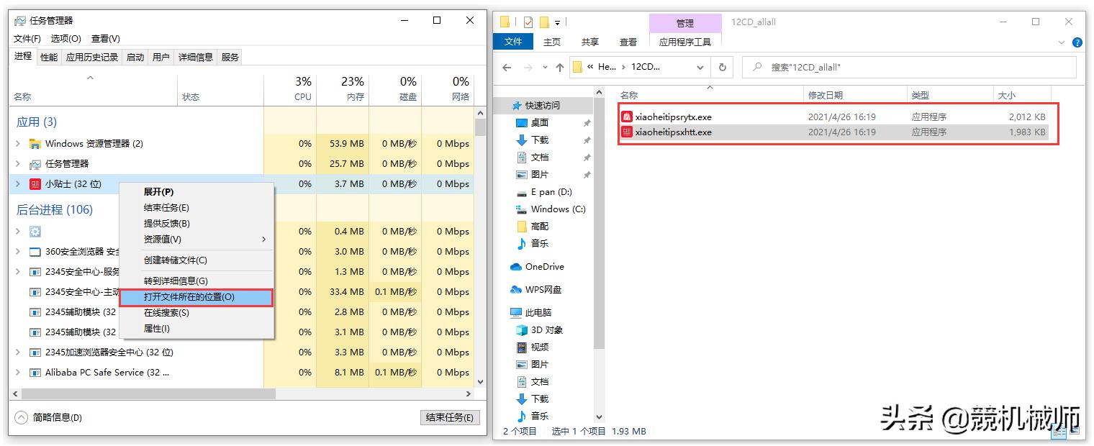Expand the 小贴士 (32 位) process entry

(x=18, y=184)
